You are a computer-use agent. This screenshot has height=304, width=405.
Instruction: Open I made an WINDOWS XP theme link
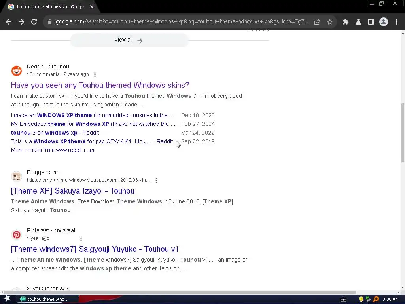(x=93, y=115)
